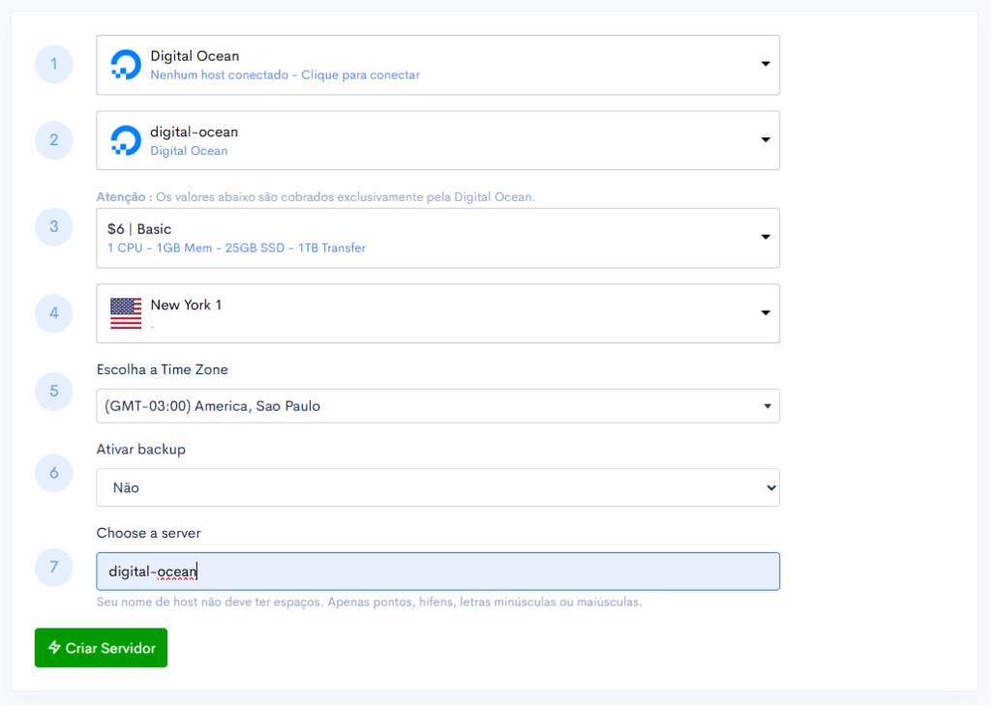The image size is (991, 705).
Task: Focus the server name field containing digital-ocean
Action: click(x=438, y=572)
